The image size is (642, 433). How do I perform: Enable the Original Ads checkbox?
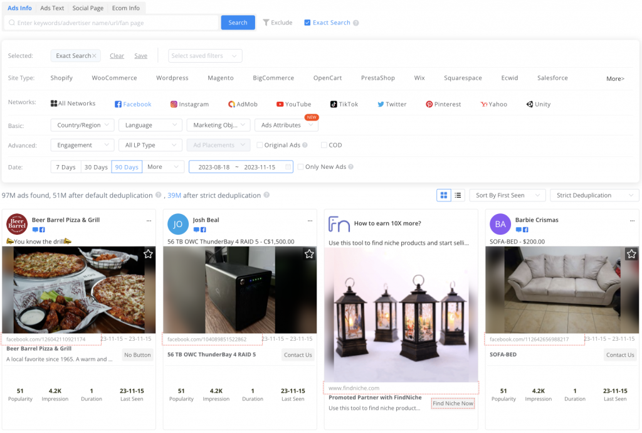pyautogui.click(x=260, y=145)
